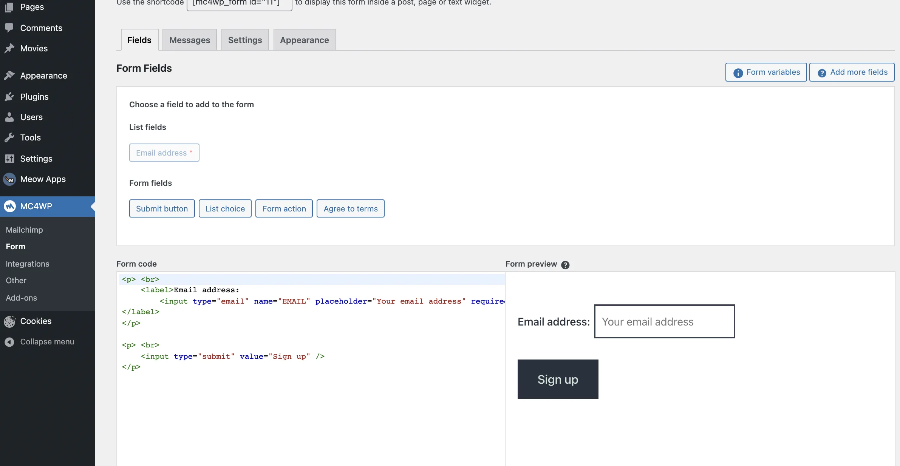The image size is (900, 466).
Task: Click the preview email address input
Action: pyautogui.click(x=664, y=321)
